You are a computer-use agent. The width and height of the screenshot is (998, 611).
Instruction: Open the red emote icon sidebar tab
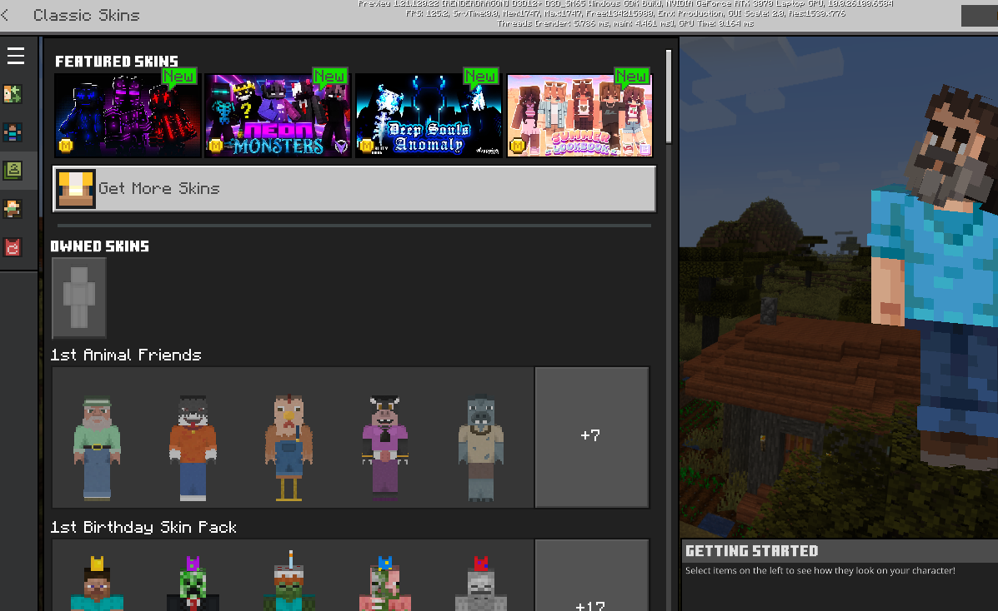tap(13, 246)
